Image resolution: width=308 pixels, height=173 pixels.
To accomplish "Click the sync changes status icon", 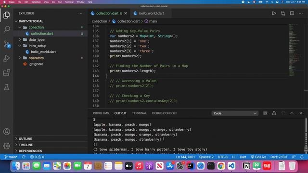I will pos(24,157).
